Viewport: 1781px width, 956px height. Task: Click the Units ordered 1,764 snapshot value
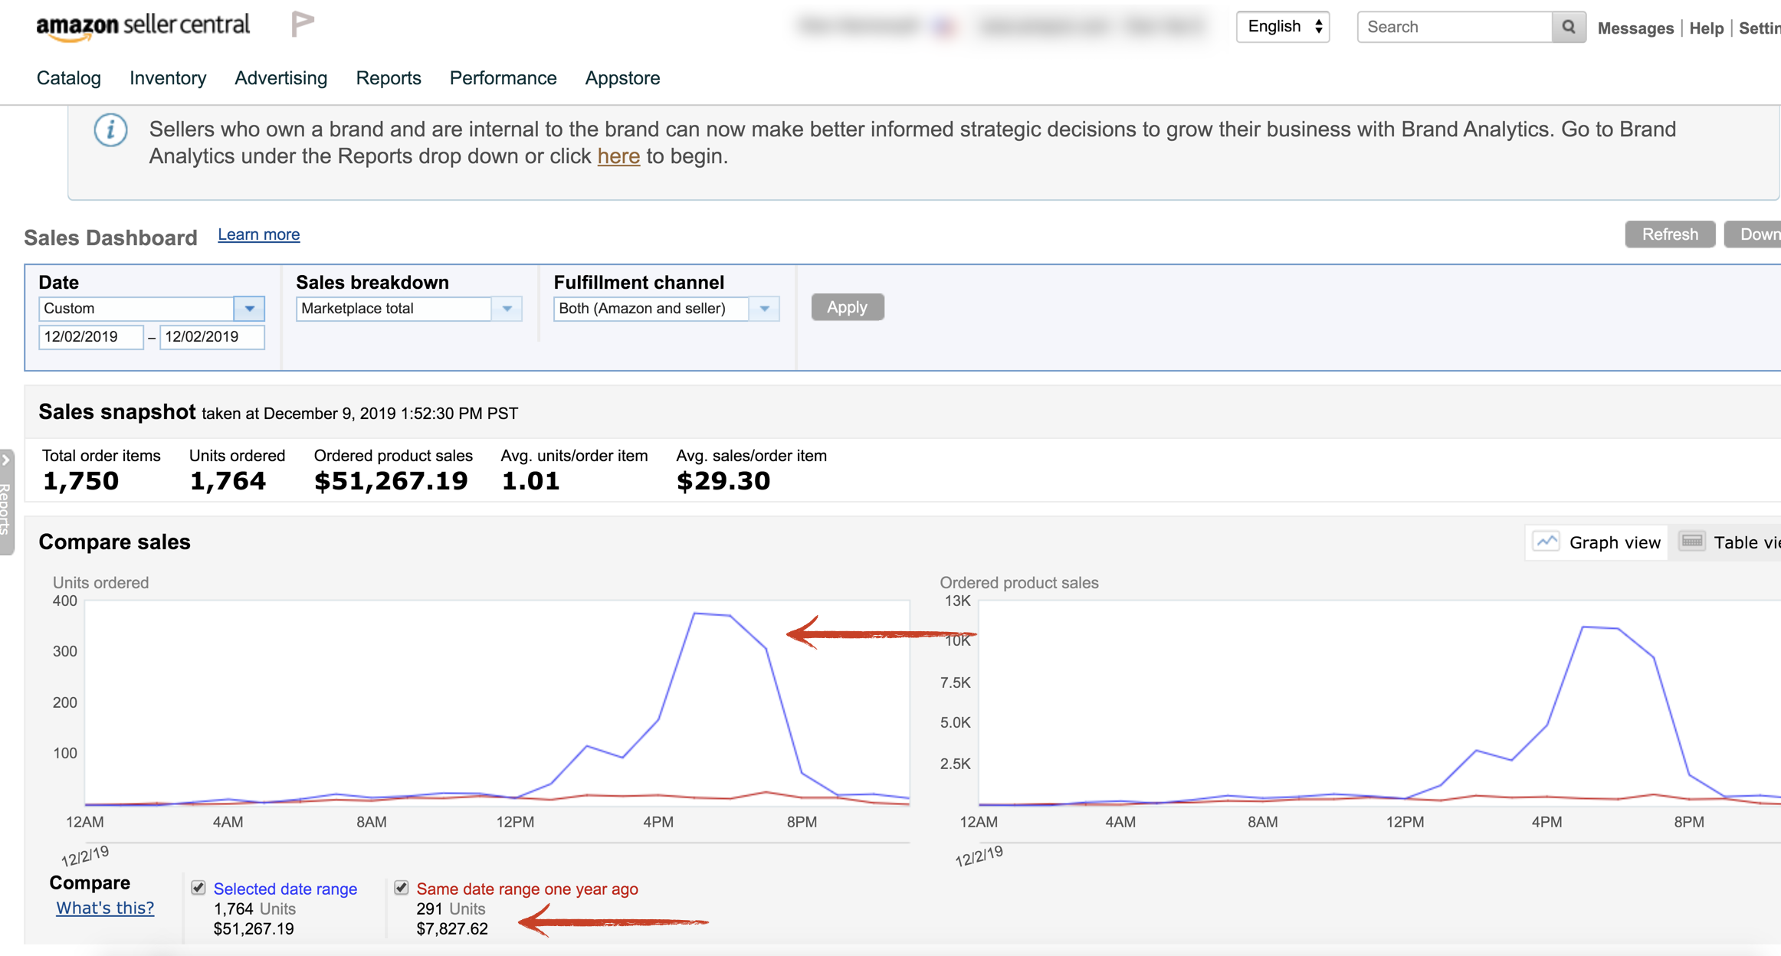pyautogui.click(x=228, y=481)
